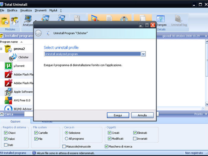Toggle the Creati checkbox

click(x=109, y=133)
